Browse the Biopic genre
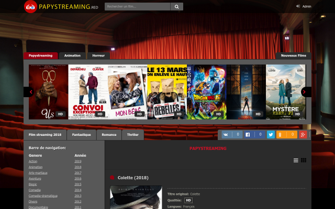The width and height of the screenshot is (335, 209). (32, 184)
